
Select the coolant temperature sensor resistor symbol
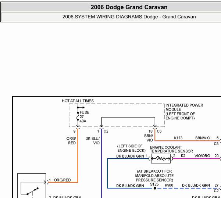point(161,159)
